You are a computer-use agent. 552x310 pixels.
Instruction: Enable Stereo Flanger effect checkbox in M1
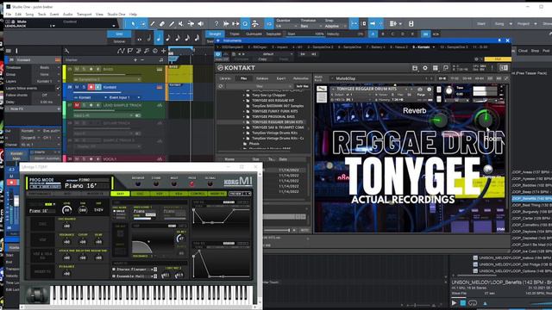(x=114, y=270)
